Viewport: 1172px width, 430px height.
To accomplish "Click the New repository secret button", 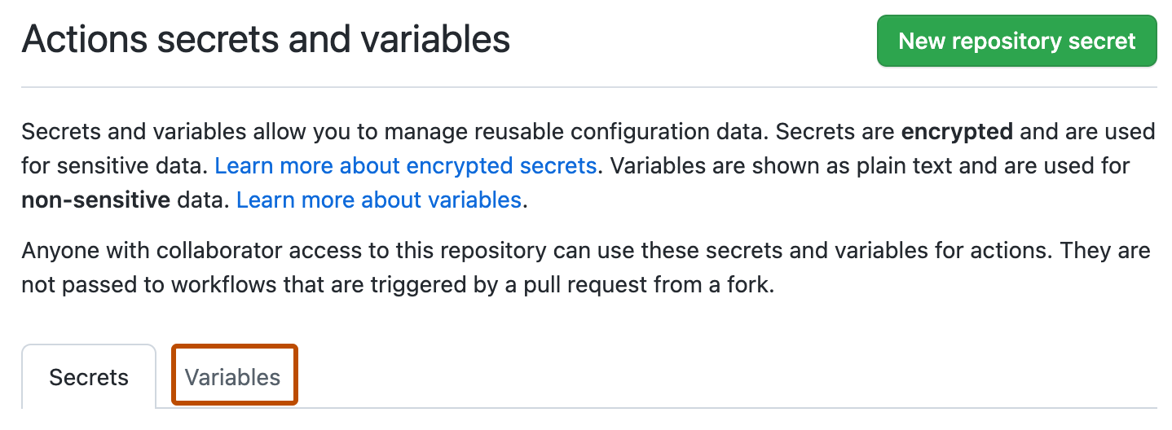I will 1016,41.
